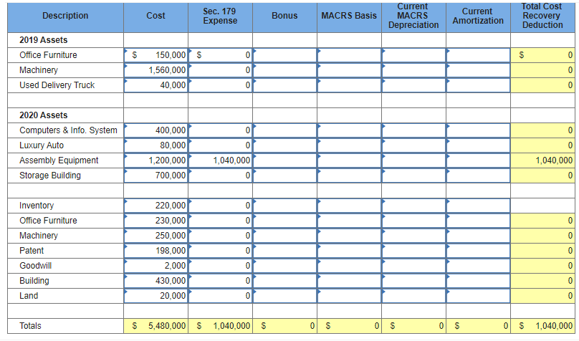This screenshot has width=579, height=341.
Task: Click the Current MACRS Depreciation cell for Building
Action: pyautogui.click(x=413, y=281)
